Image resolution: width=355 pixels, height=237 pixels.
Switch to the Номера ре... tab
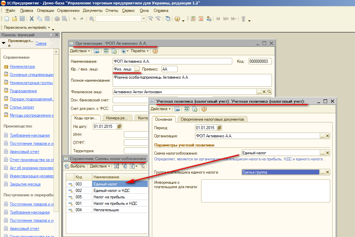tap(117, 118)
